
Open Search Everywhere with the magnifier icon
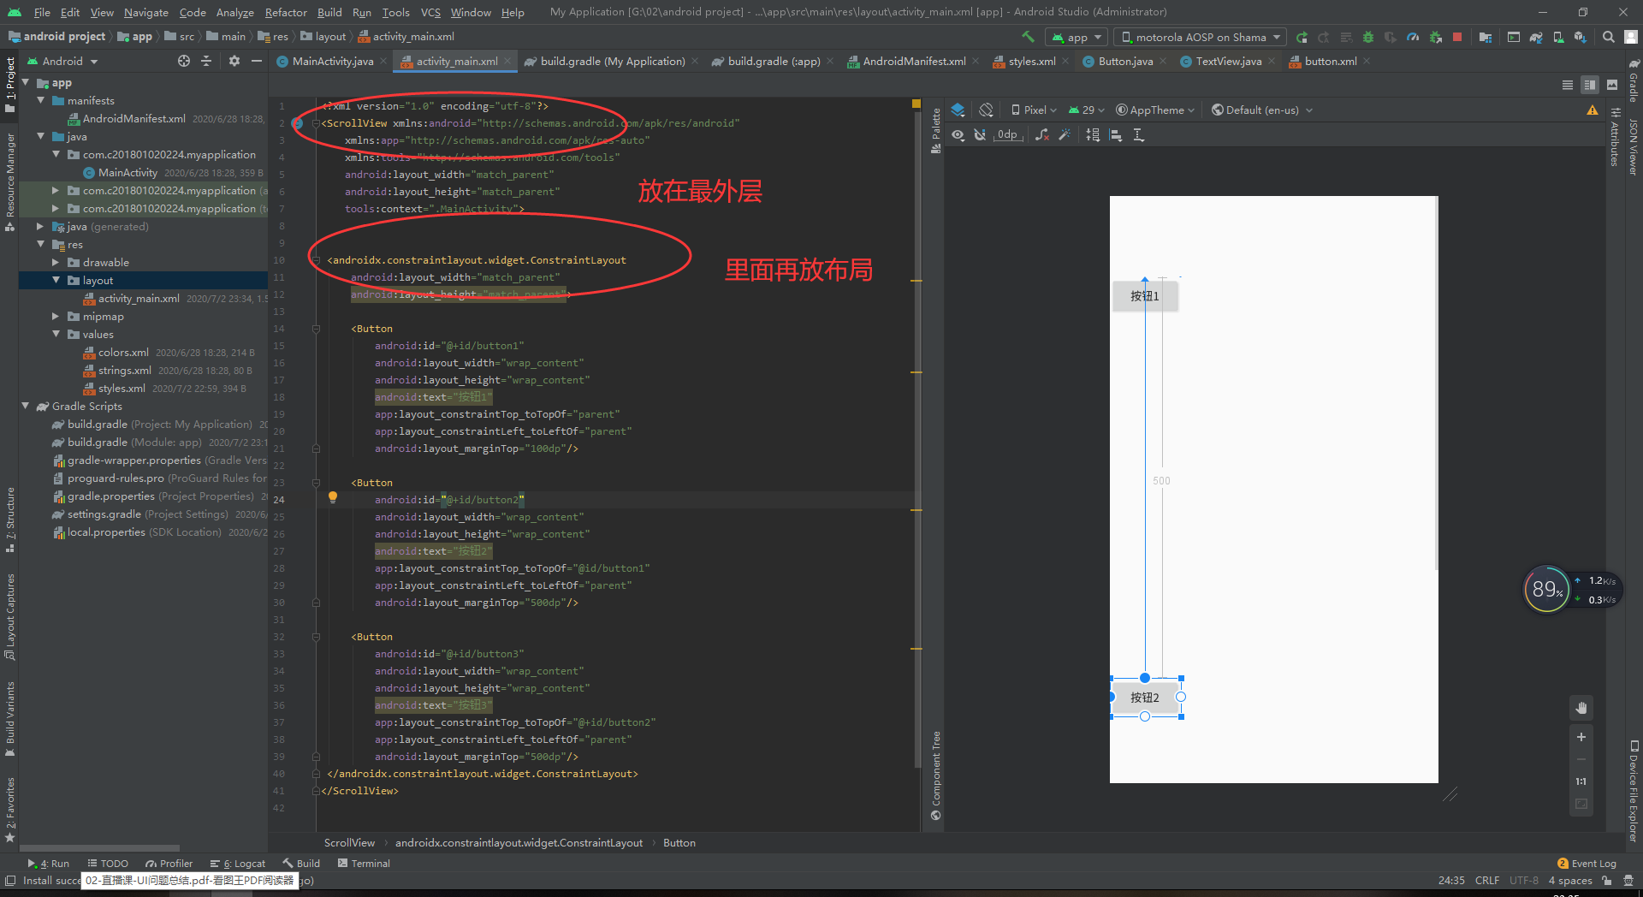[1608, 36]
